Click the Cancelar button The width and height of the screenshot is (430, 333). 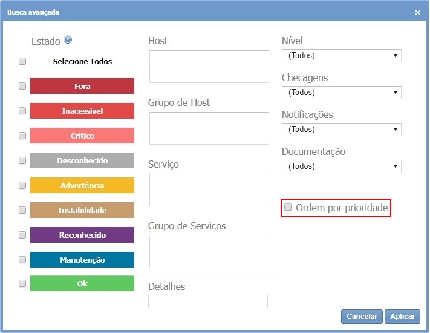coord(362,317)
